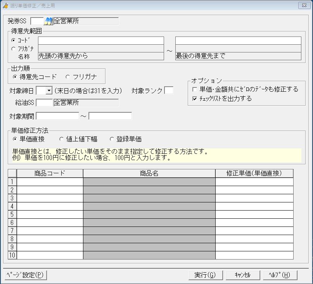Select 得意先コード as the output order
Image resolution: width=313 pixels, height=284 pixels.
click(15, 77)
